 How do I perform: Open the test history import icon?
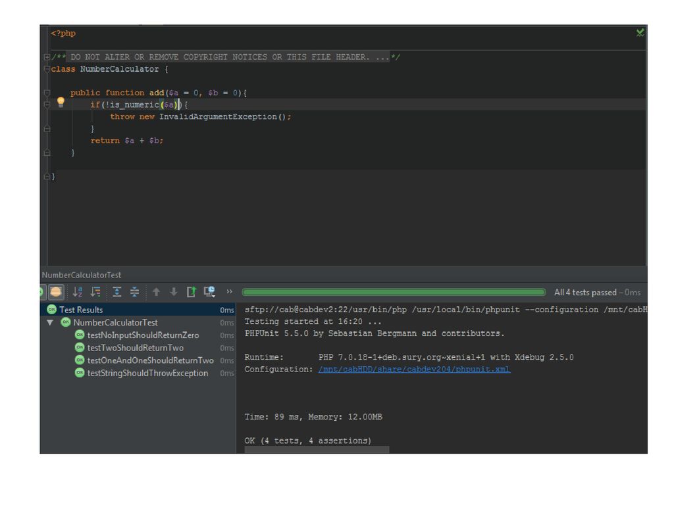(210, 292)
